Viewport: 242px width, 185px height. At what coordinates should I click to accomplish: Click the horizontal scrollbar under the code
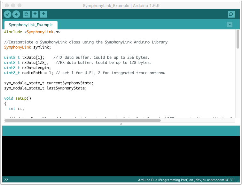coord(82,120)
